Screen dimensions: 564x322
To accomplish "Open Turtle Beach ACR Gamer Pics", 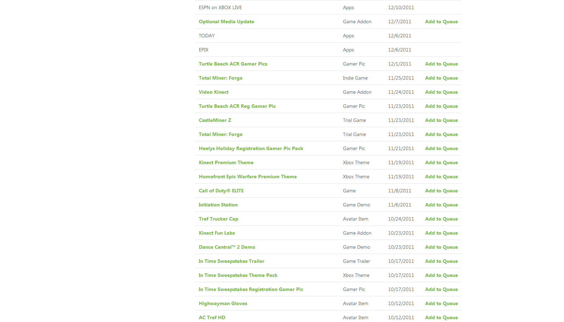I will [x=233, y=64].
